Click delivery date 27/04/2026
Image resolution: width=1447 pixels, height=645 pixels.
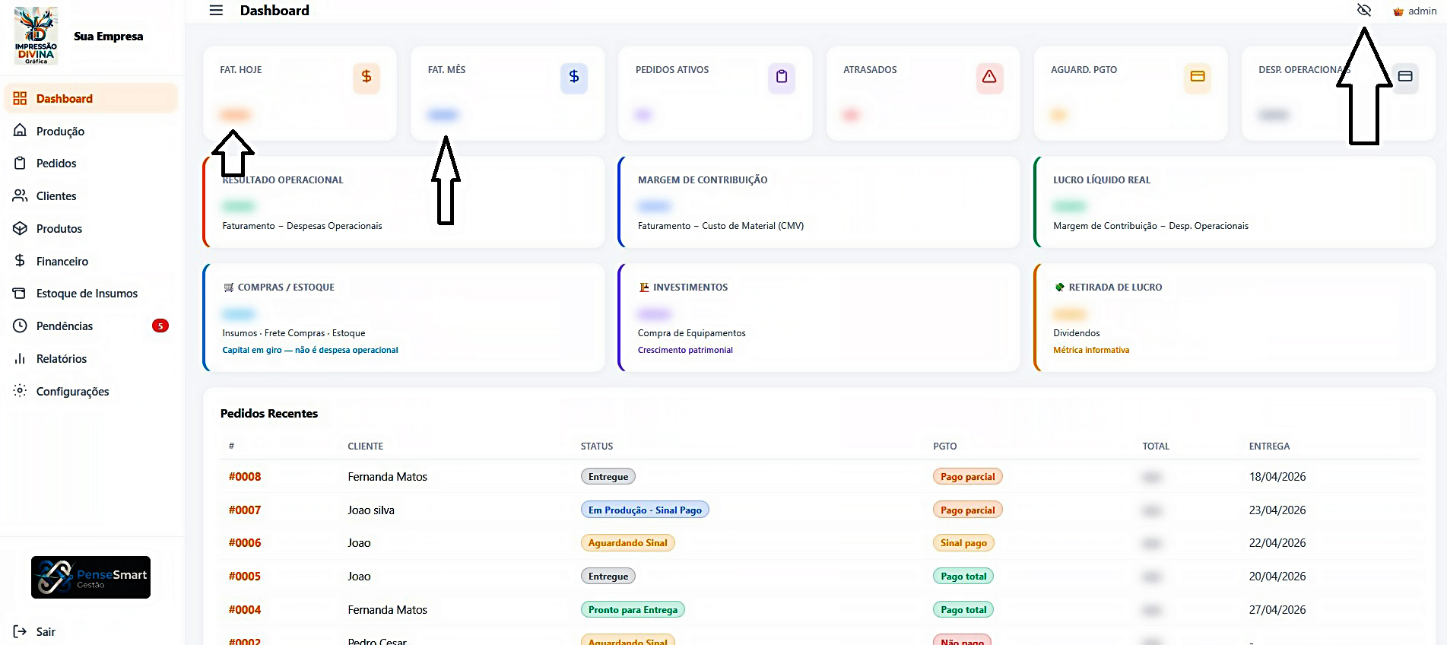(x=1277, y=610)
